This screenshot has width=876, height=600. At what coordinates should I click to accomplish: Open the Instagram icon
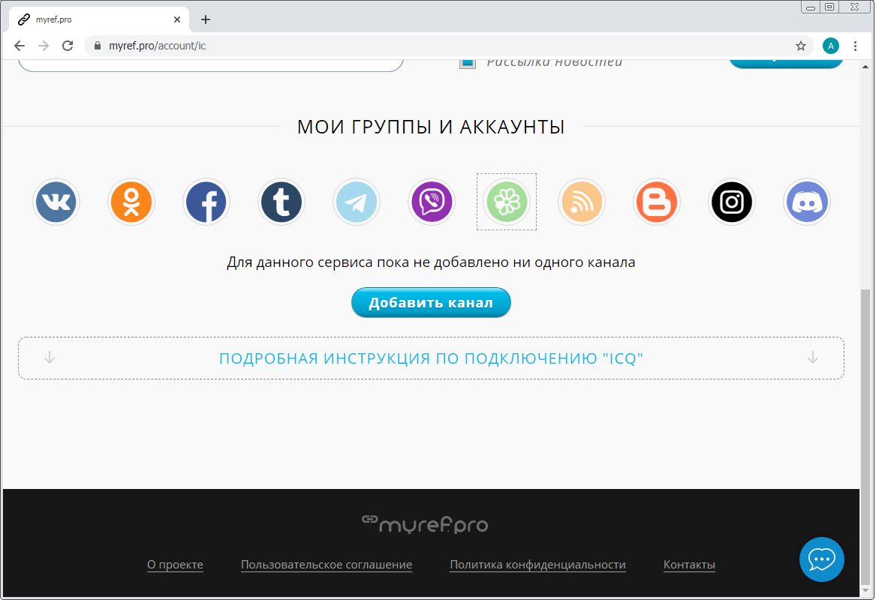pos(732,202)
